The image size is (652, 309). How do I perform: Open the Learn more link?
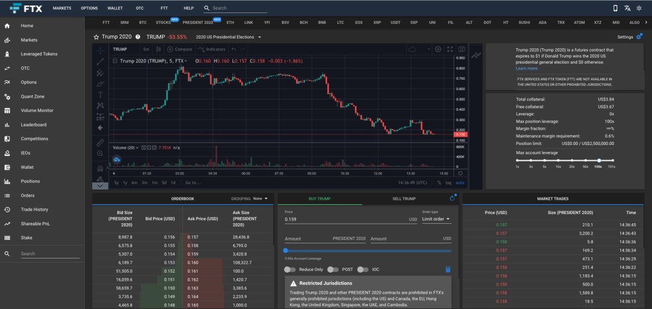click(527, 68)
